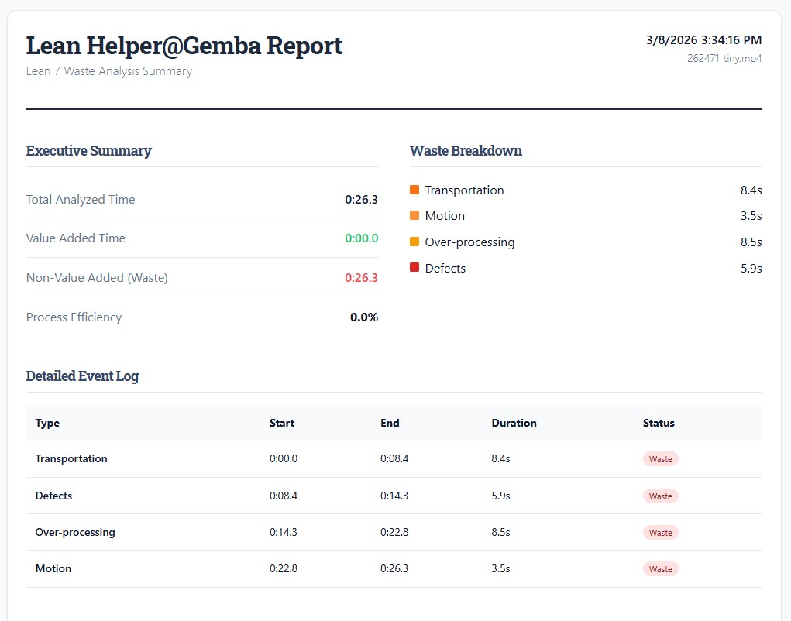Click the Over-processing yellow color square

point(414,242)
